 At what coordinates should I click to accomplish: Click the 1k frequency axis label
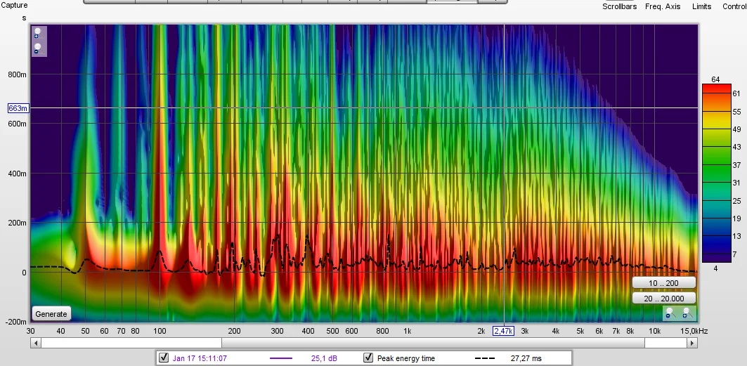(x=407, y=332)
